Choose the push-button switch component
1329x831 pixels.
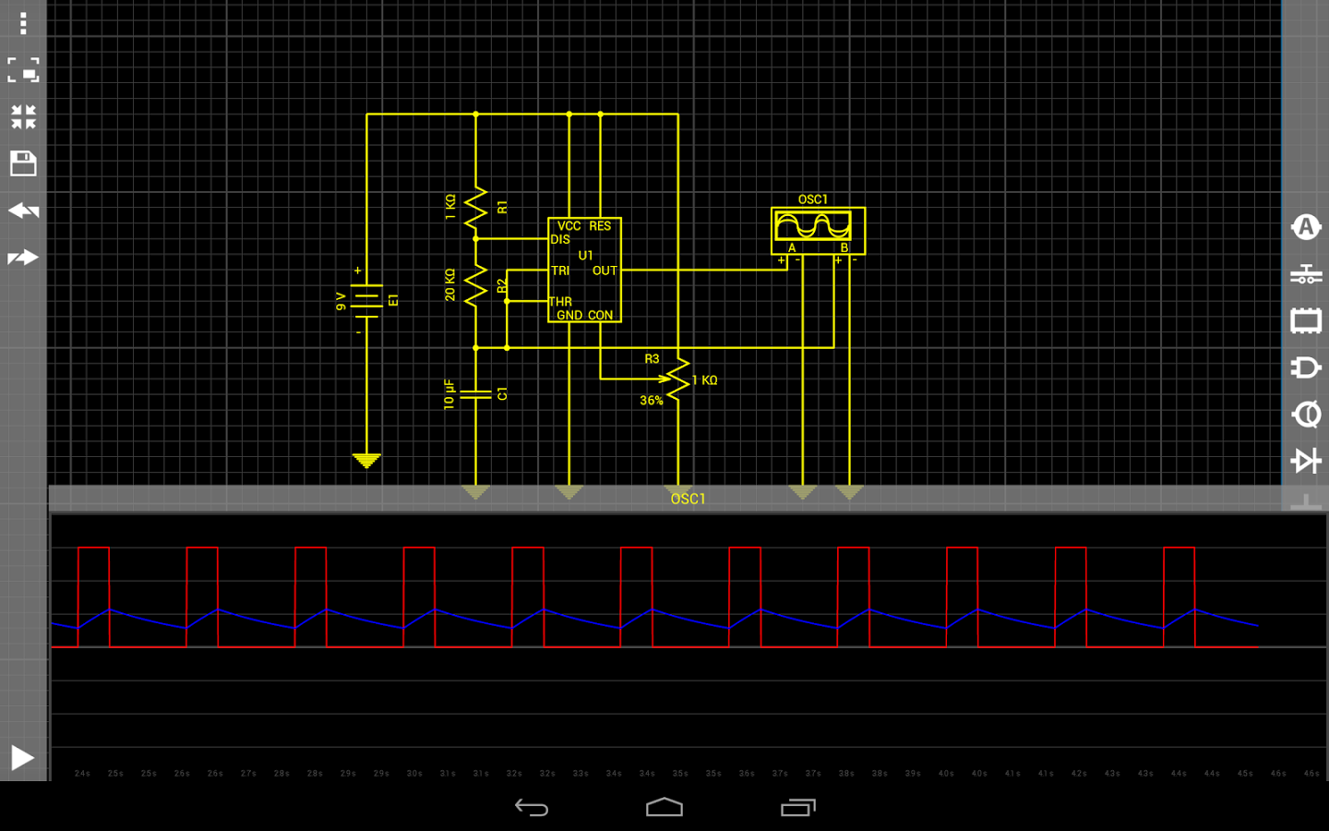click(x=1305, y=274)
